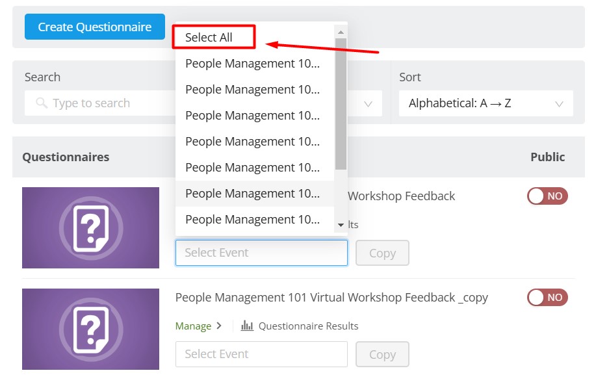
Task: Toggle Public switch for Feedback _copy questionnaire
Action: click(547, 298)
